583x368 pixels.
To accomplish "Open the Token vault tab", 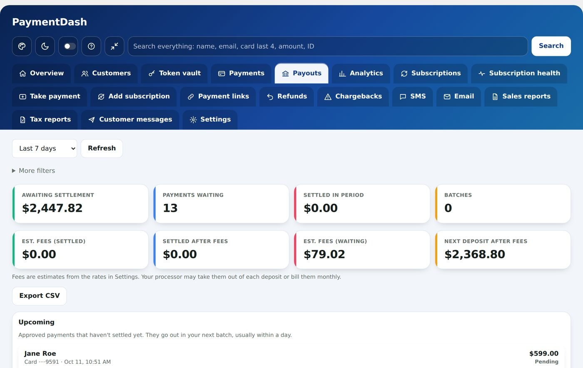I will (174, 74).
